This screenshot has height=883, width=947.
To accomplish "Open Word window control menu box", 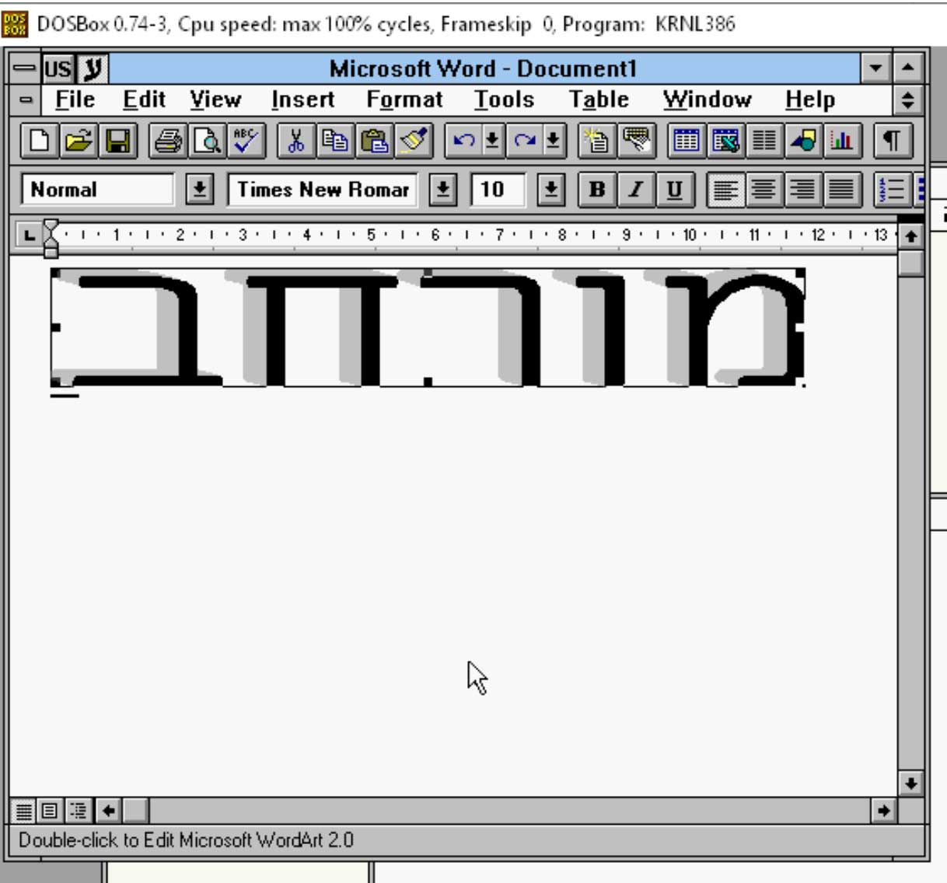I will click(x=24, y=68).
